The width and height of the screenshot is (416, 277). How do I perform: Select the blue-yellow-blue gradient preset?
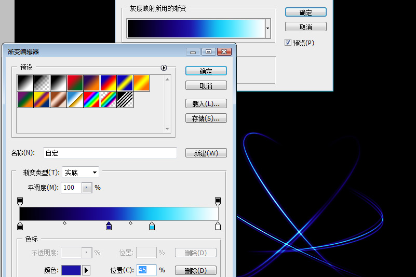coord(125,83)
